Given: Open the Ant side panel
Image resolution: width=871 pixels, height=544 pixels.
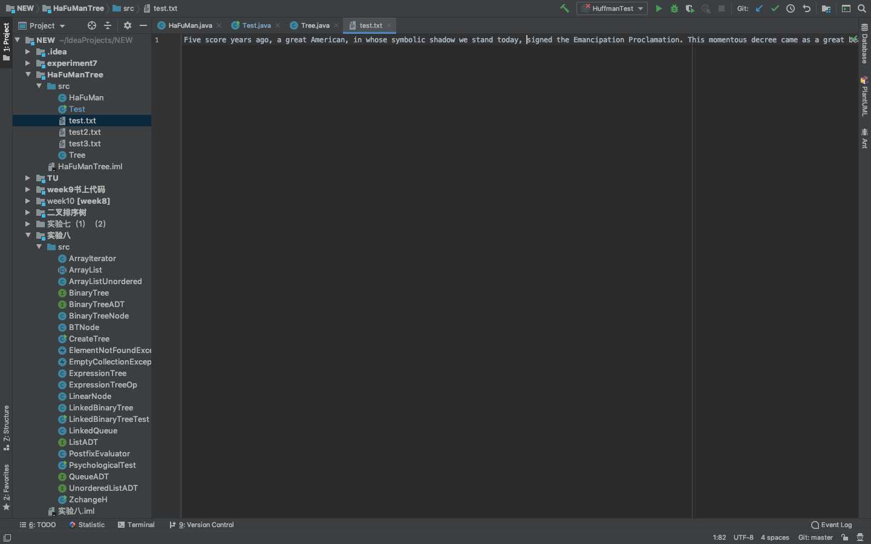Looking at the screenshot, I should coord(865,138).
